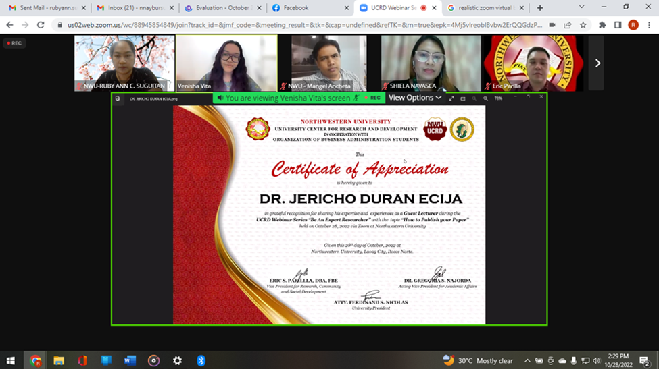Click the REC indicator in sharing banner
This screenshot has height=369, width=659.
[372, 98]
